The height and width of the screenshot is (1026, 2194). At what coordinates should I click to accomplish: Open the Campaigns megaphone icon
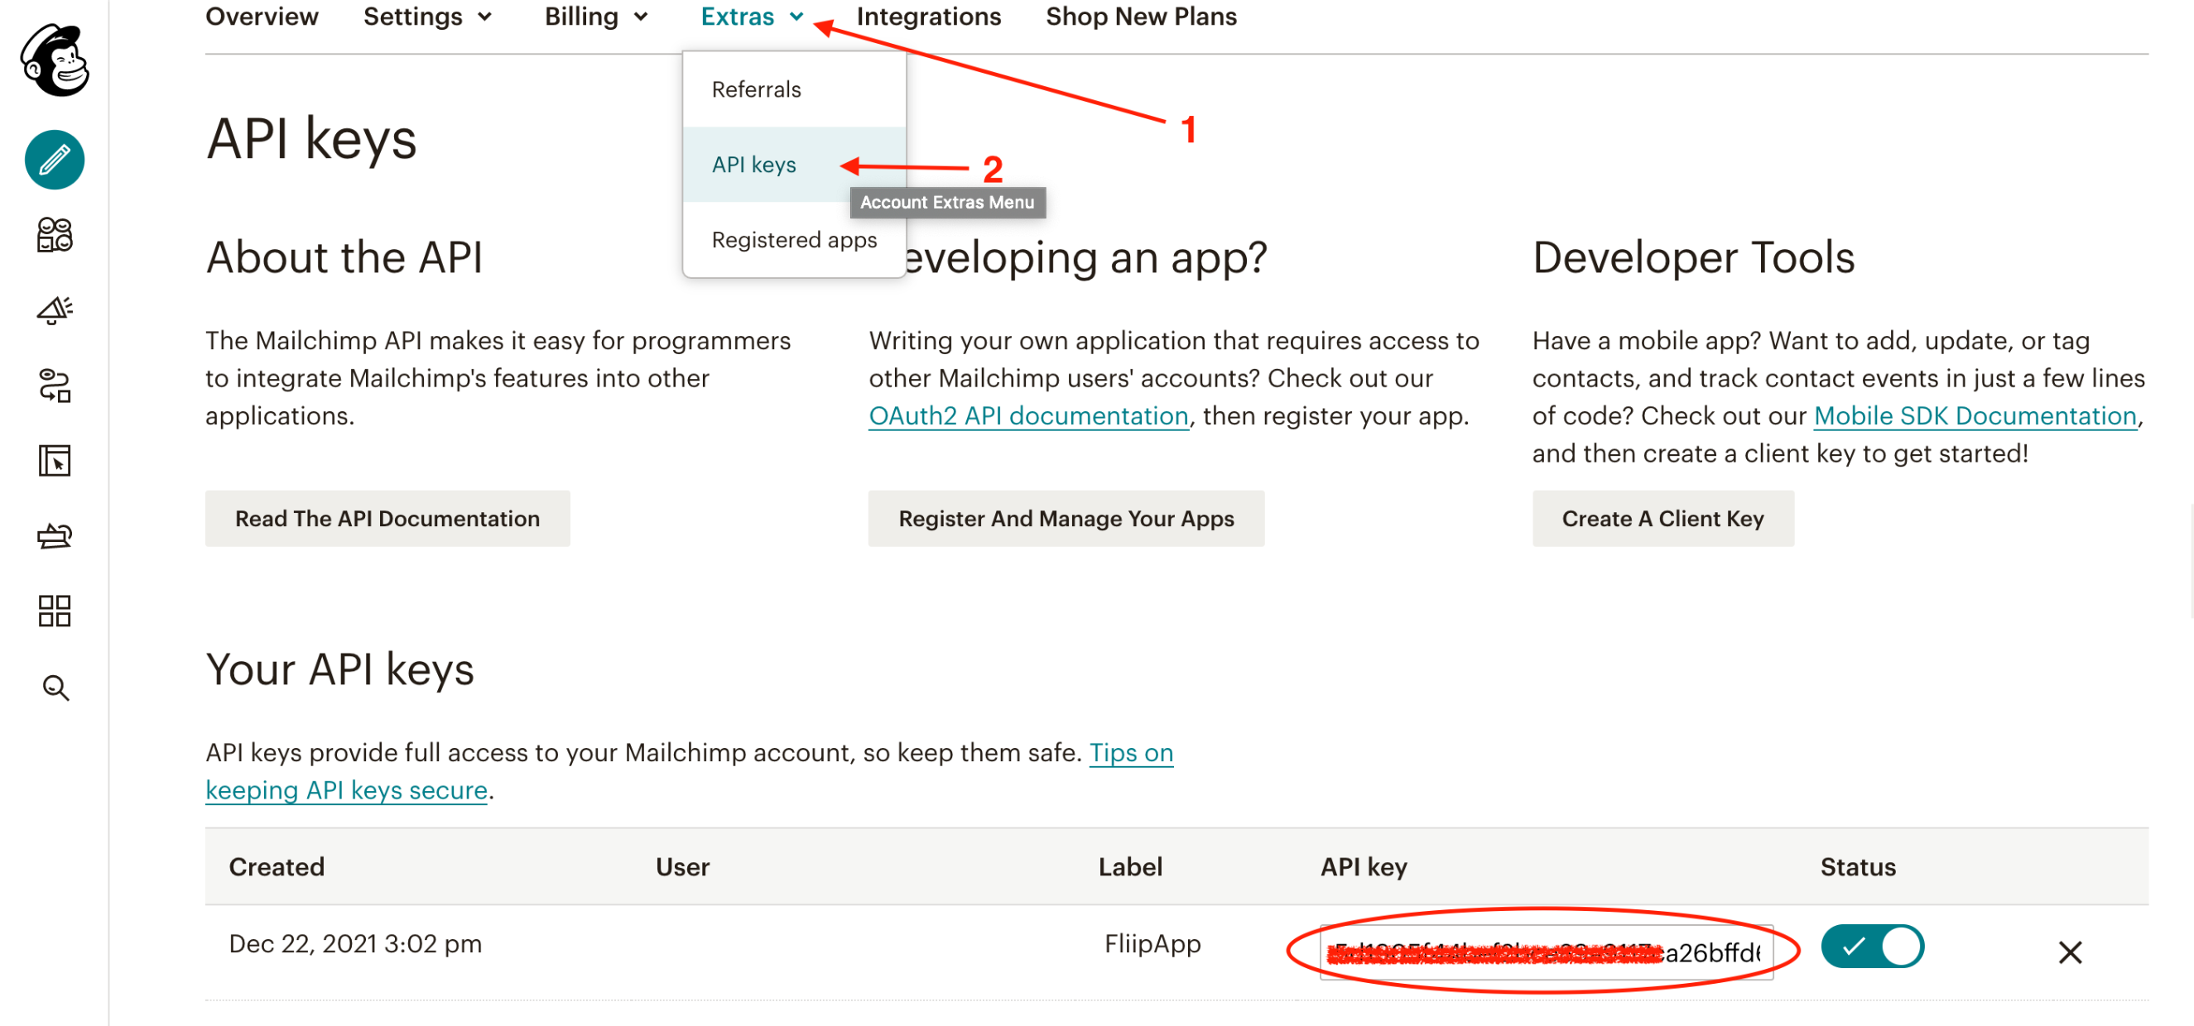pos(55,310)
